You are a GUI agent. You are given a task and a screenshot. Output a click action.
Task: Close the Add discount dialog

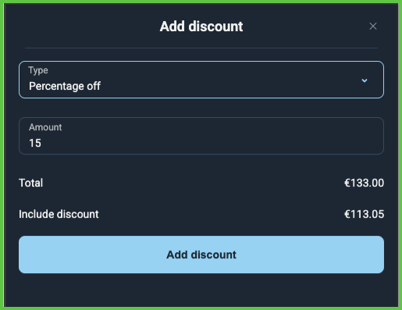pyautogui.click(x=373, y=26)
